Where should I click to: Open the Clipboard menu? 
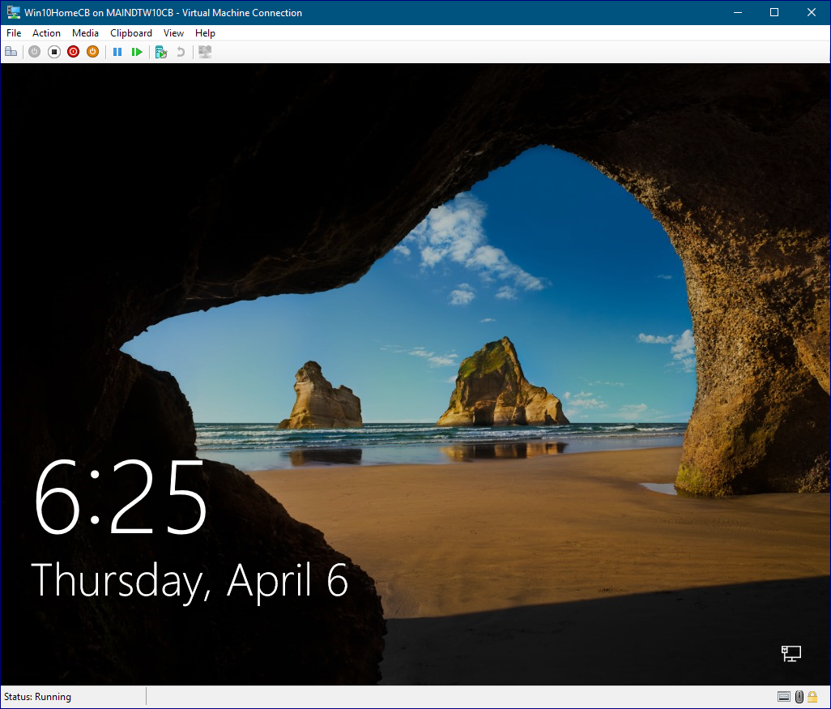(x=131, y=33)
